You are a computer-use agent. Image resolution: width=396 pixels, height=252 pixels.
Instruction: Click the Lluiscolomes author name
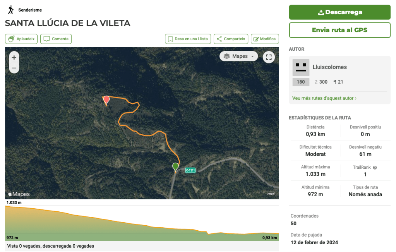tap(329, 67)
